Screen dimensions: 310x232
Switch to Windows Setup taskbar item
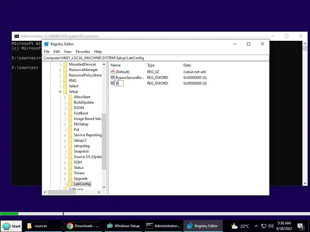[x=123, y=226]
